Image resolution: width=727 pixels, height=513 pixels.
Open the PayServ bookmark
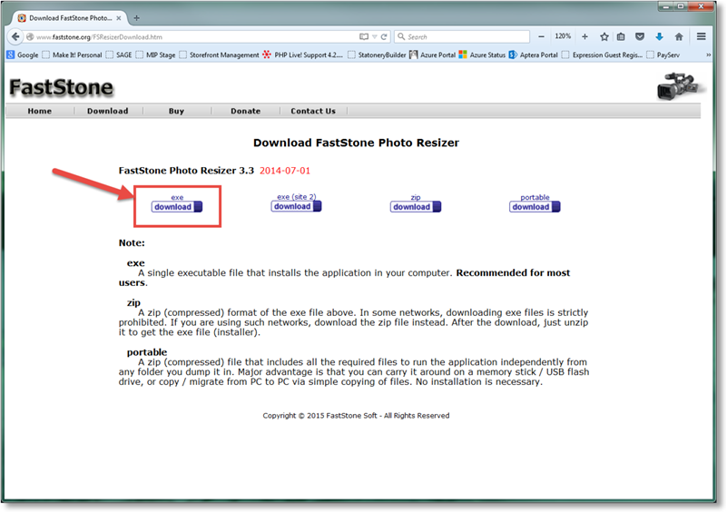coord(663,54)
